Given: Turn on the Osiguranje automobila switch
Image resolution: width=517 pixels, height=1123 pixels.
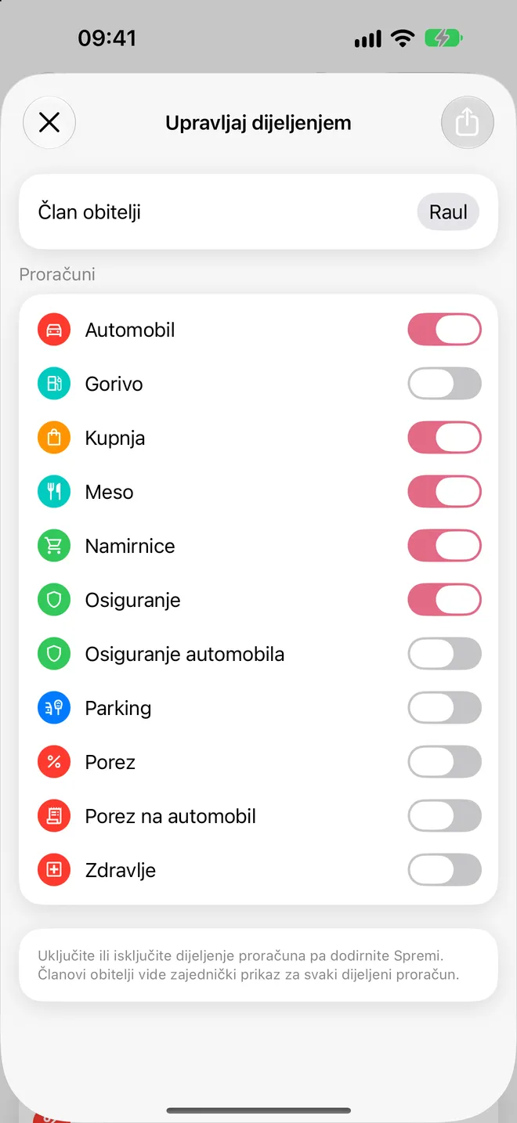Looking at the screenshot, I should coord(444,654).
